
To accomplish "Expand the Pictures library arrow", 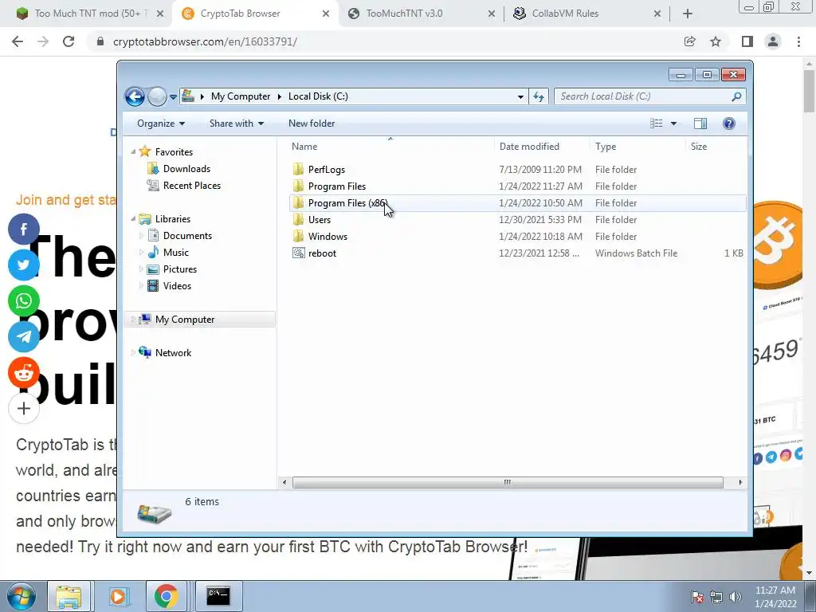I will (x=141, y=269).
